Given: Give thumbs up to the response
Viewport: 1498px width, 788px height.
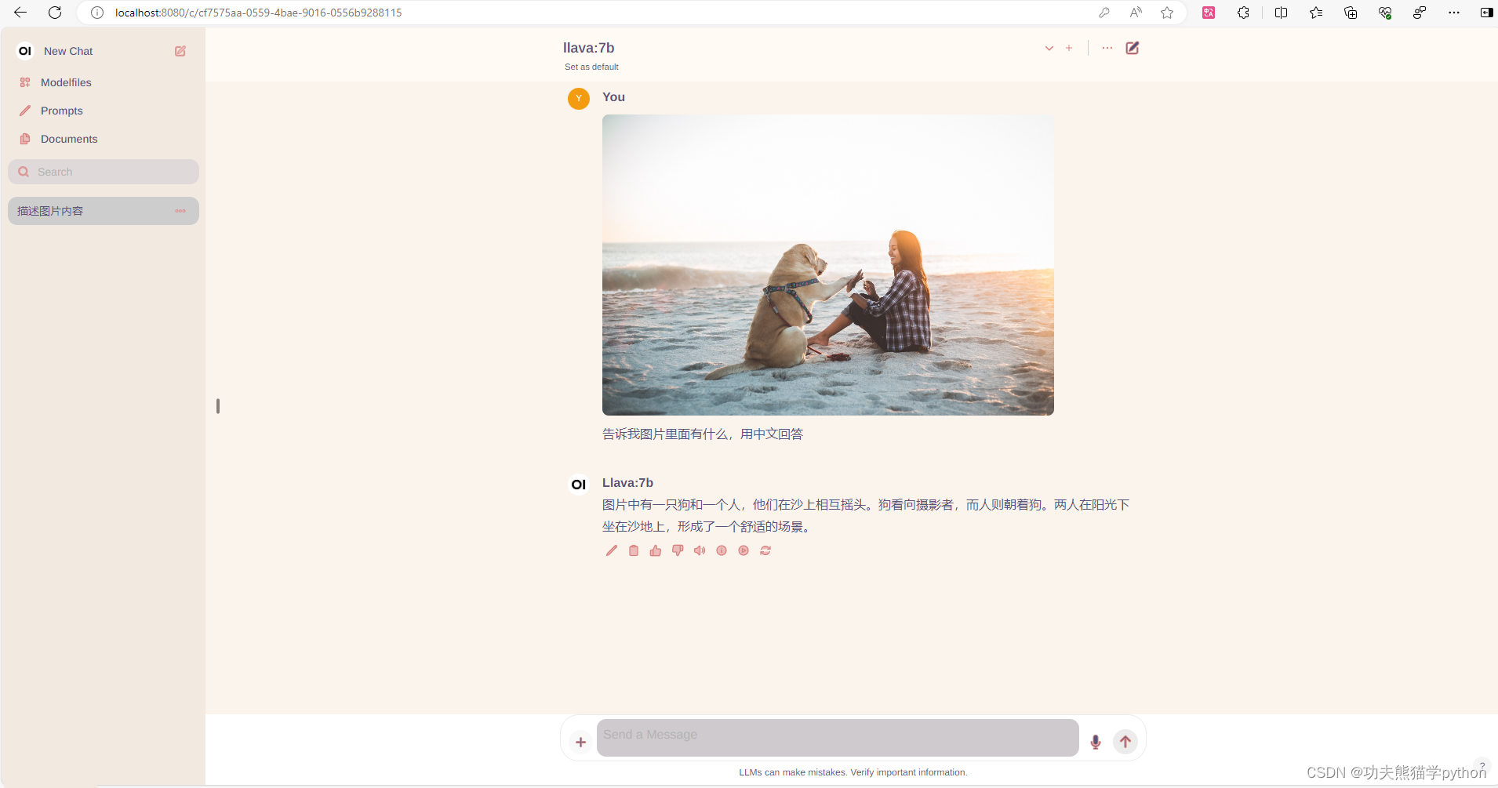Looking at the screenshot, I should click(656, 550).
